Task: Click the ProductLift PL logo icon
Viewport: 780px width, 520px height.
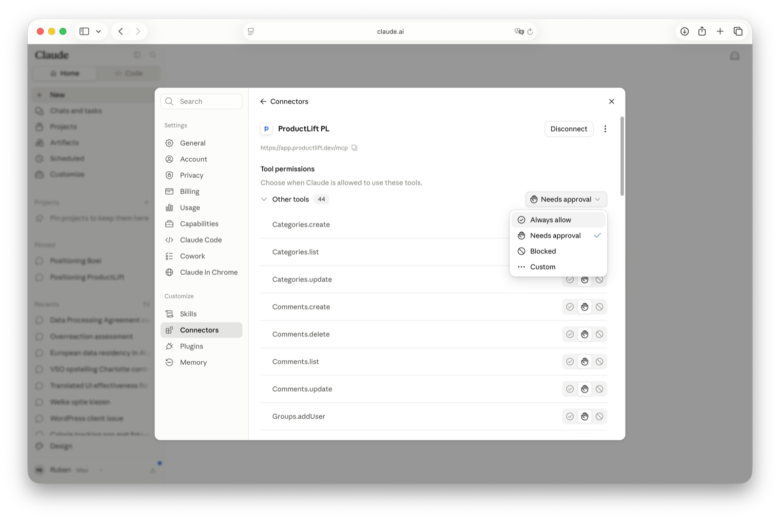Action: [x=266, y=129]
